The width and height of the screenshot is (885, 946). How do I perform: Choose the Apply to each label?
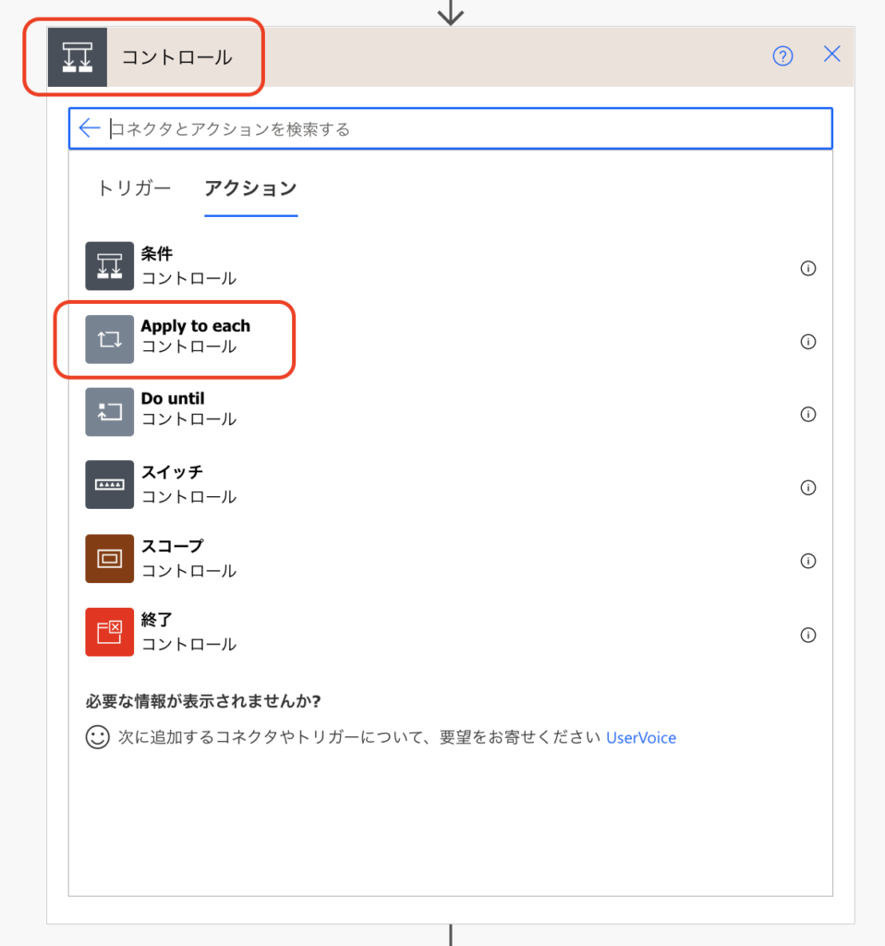(x=196, y=326)
